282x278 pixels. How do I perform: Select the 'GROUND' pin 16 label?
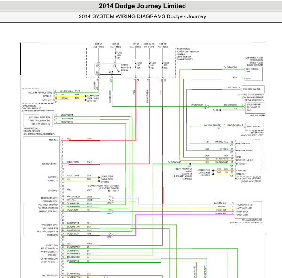(53, 191)
